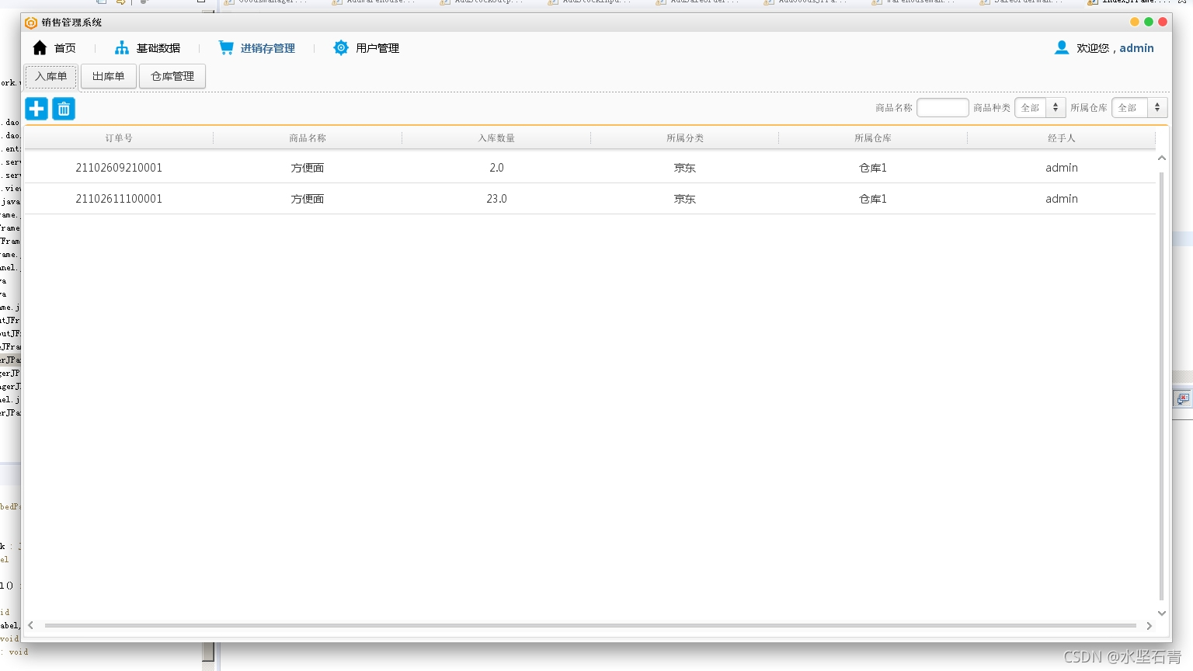
Task: Select order 21102611100001
Action: [x=119, y=199]
